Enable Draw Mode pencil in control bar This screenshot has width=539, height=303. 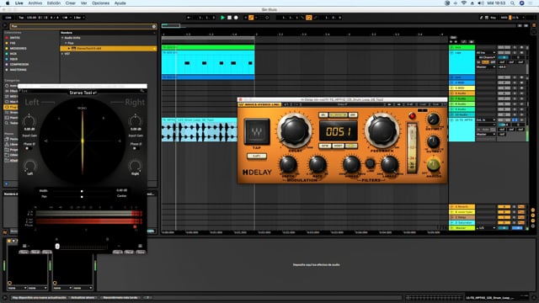tap(481, 18)
